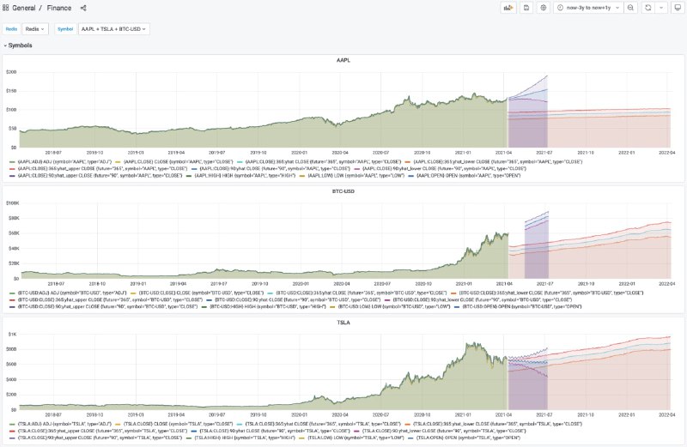Image resolution: width=687 pixels, height=447 pixels.
Task: Click the AAPL OPEN legend color swatch
Action: tap(410, 176)
